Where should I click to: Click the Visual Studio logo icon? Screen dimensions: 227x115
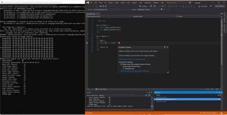click(88, 3)
